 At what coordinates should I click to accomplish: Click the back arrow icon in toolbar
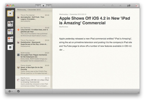(120, 6)
